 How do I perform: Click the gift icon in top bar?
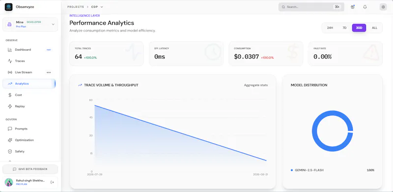pos(353,7)
